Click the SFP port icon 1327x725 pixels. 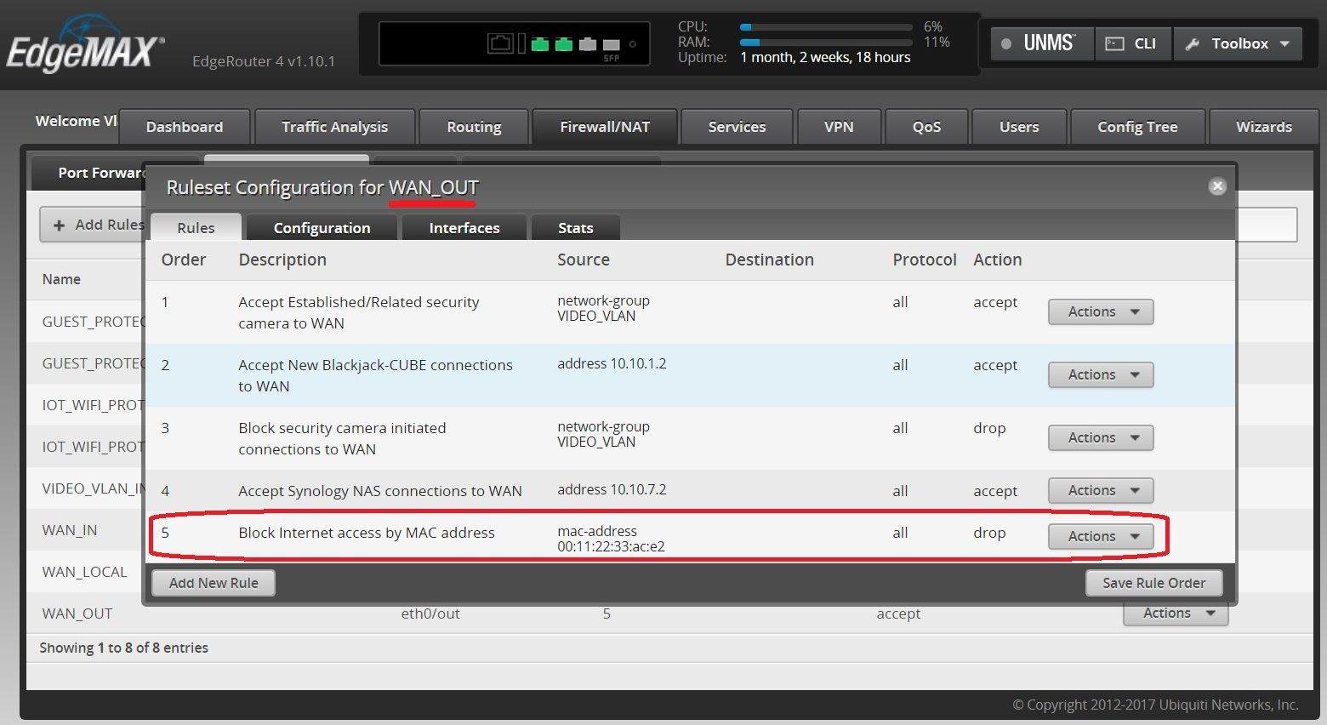coord(611,45)
